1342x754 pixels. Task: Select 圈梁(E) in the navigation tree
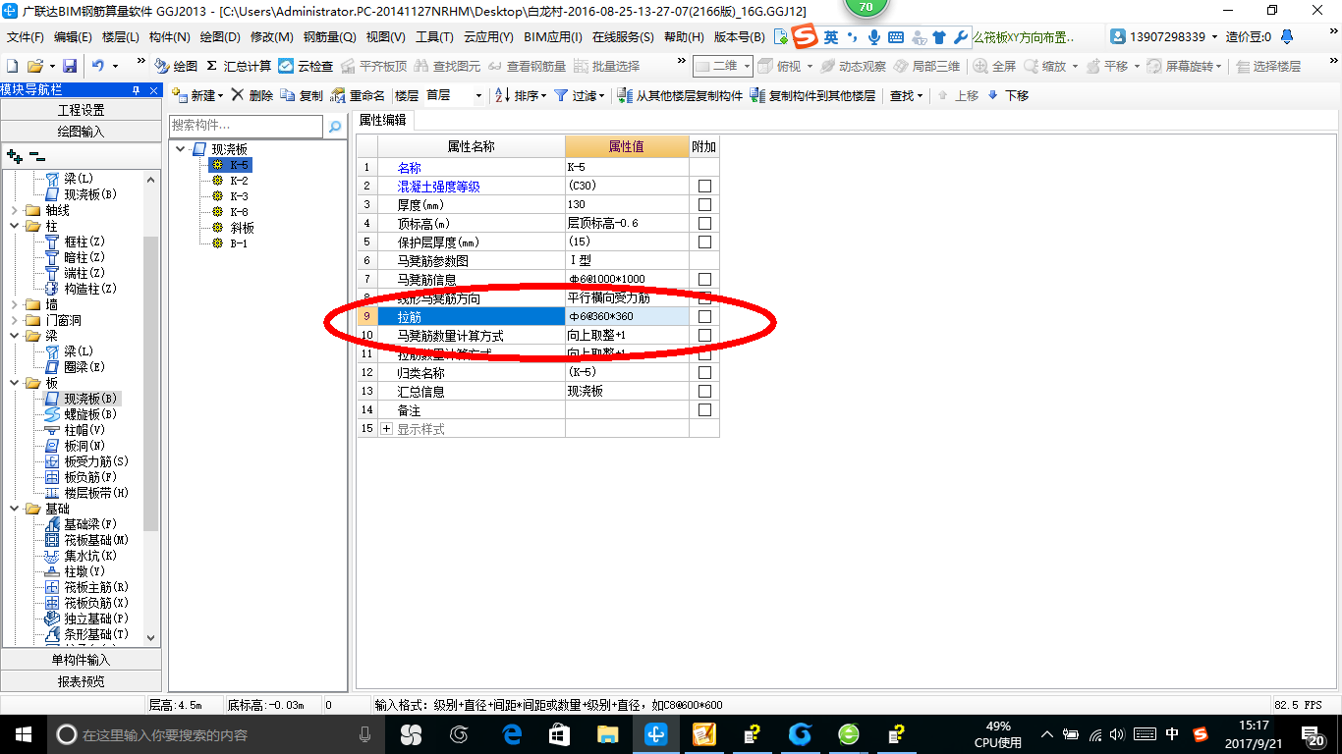(84, 367)
